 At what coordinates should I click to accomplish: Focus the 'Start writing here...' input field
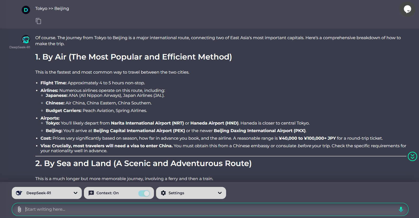click(x=210, y=209)
